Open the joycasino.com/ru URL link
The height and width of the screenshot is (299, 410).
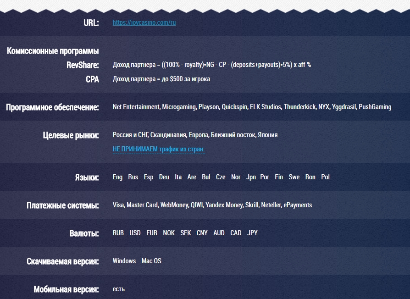(x=144, y=22)
